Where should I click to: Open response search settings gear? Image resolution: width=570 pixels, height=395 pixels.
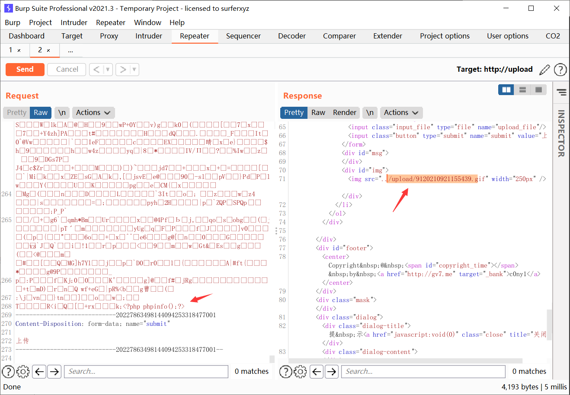coord(301,371)
